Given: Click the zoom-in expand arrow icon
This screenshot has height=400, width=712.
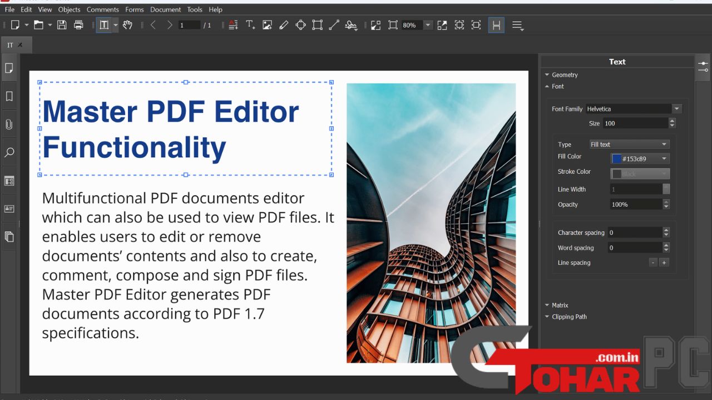Looking at the screenshot, I should [x=442, y=25].
